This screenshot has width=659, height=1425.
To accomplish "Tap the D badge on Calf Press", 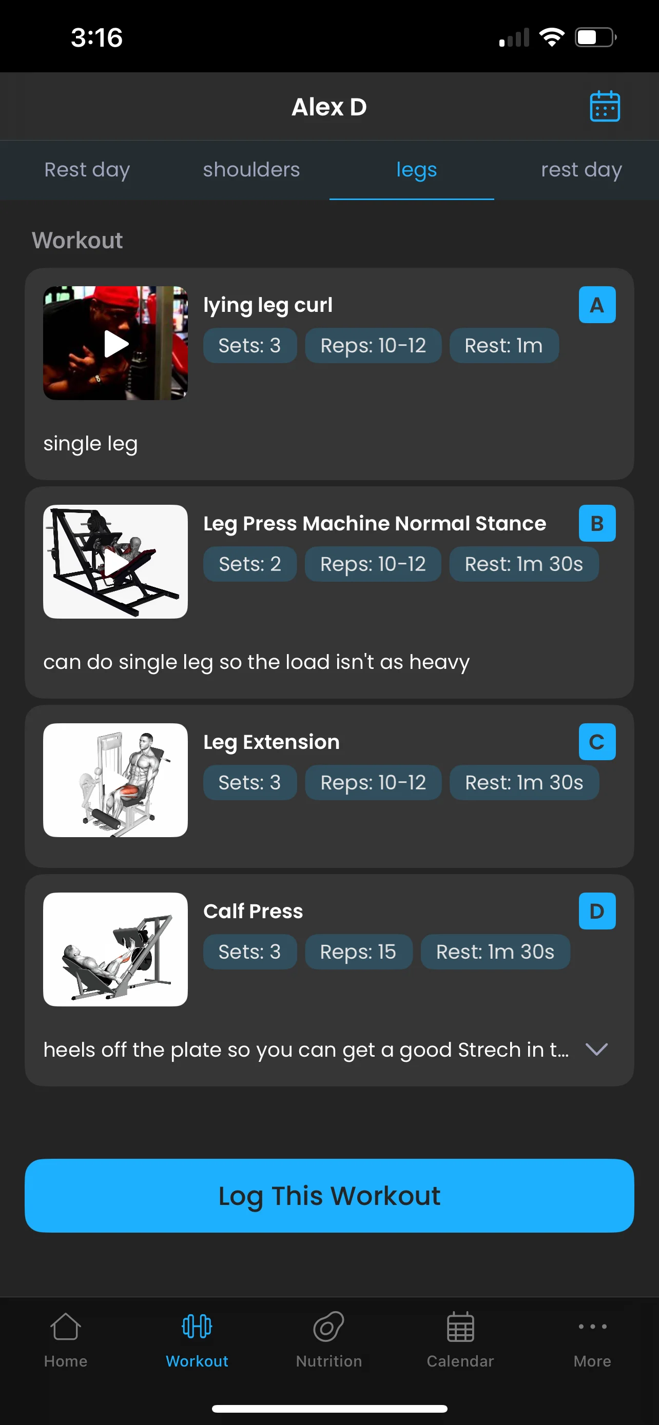I will point(596,911).
